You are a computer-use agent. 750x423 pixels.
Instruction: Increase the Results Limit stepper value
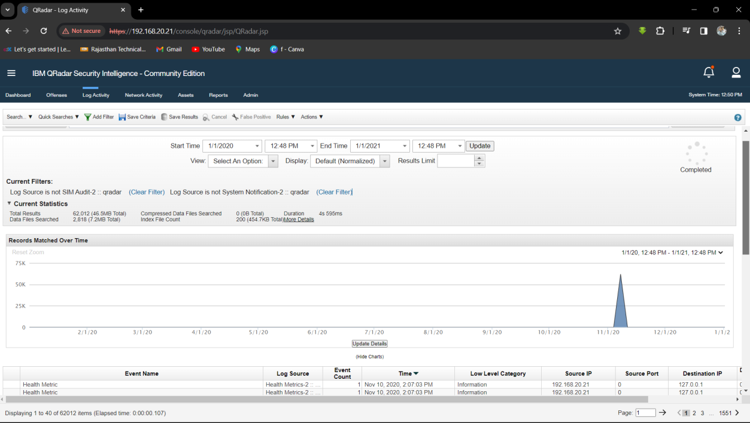[479, 158]
